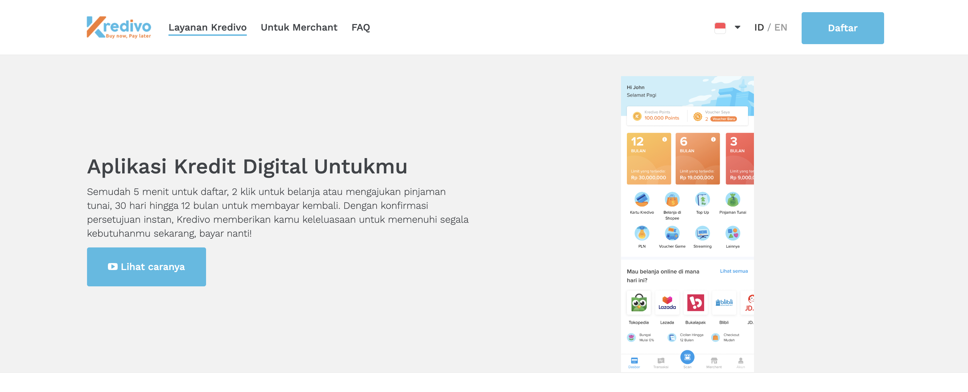Tap the PLN icon
The image size is (968, 392).
point(642,233)
